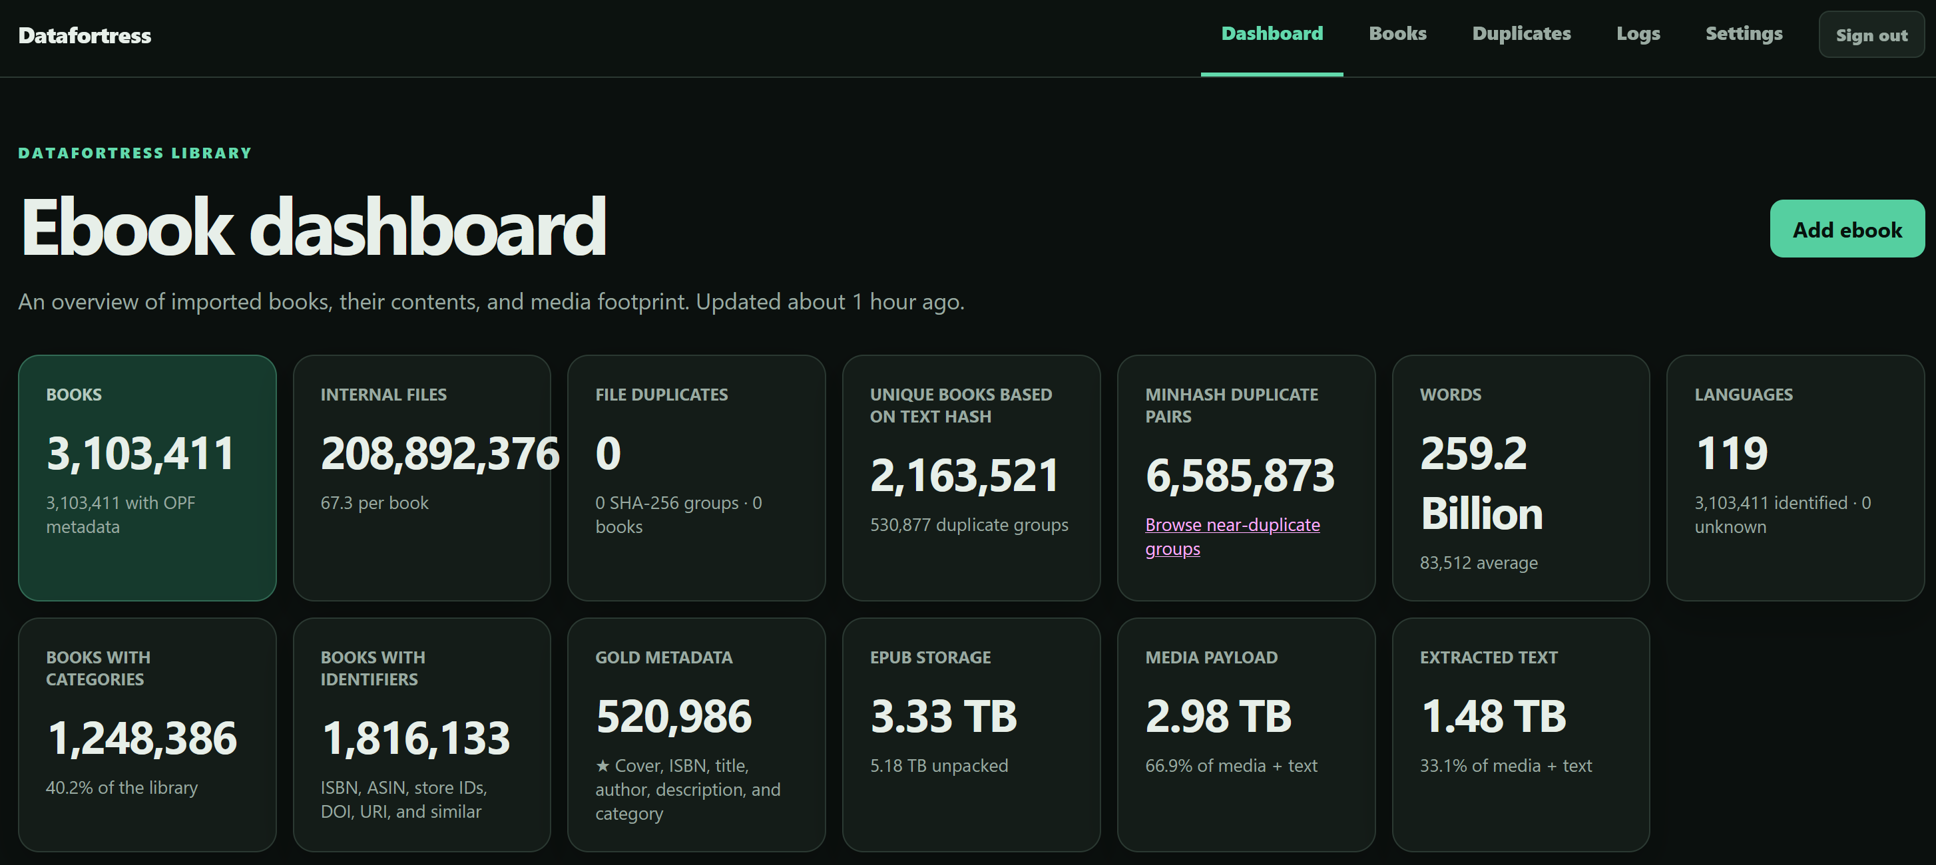The image size is (1936, 865).
Task: Click the 'FILE DUPLICATES' card label
Action: point(661,395)
